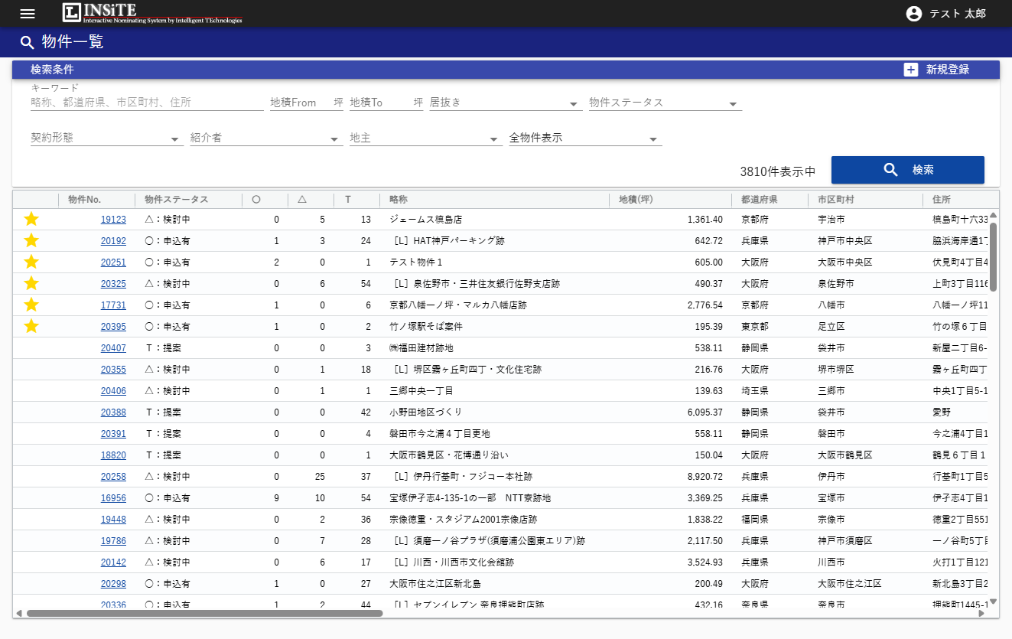
Task: Sort by 物件No. column header
Action: (x=84, y=200)
